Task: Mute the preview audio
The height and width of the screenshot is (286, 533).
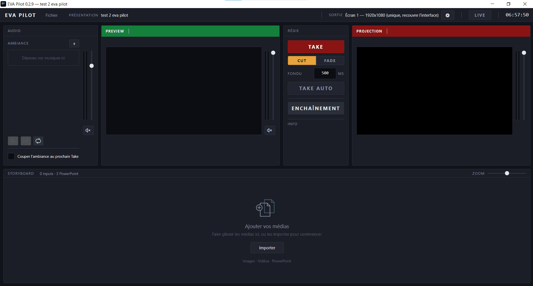Action: point(270,130)
